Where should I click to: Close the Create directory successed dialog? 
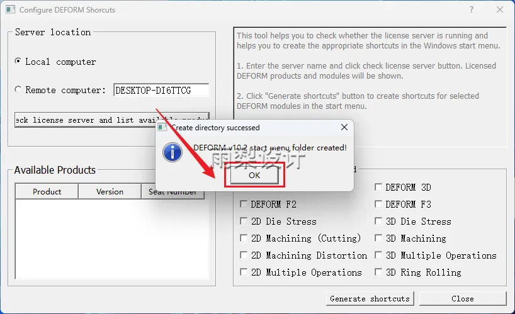pos(344,127)
